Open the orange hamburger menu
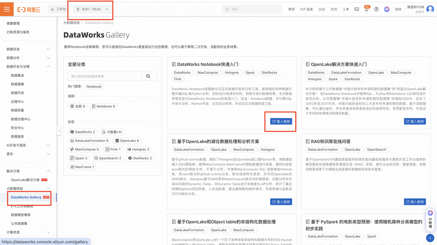Image resolution: width=437 pixels, height=245 pixels. click(7, 9)
